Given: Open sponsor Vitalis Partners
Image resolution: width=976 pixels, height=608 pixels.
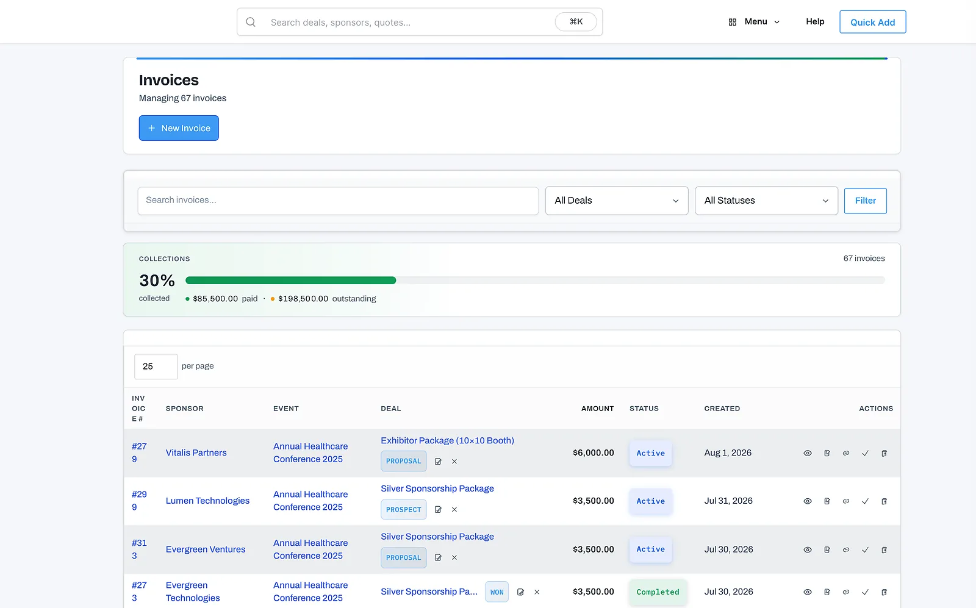Looking at the screenshot, I should pyautogui.click(x=196, y=453).
